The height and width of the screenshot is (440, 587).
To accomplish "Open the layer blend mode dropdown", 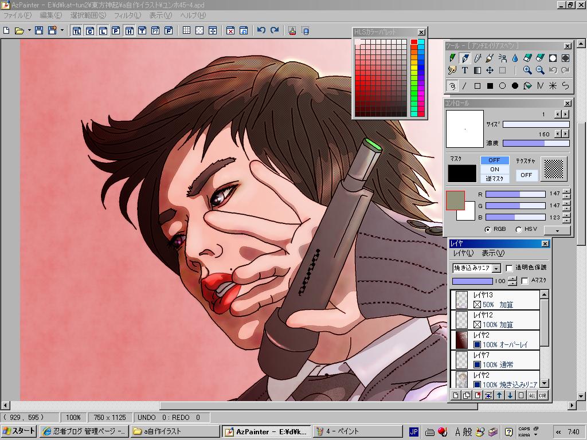I will click(496, 268).
